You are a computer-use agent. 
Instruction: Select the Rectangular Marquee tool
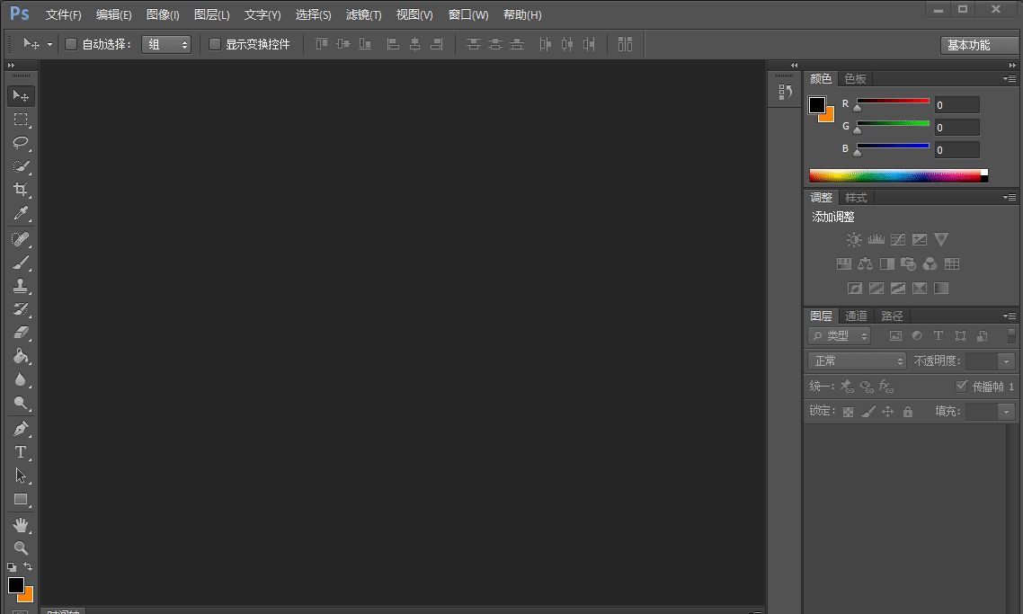point(21,120)
